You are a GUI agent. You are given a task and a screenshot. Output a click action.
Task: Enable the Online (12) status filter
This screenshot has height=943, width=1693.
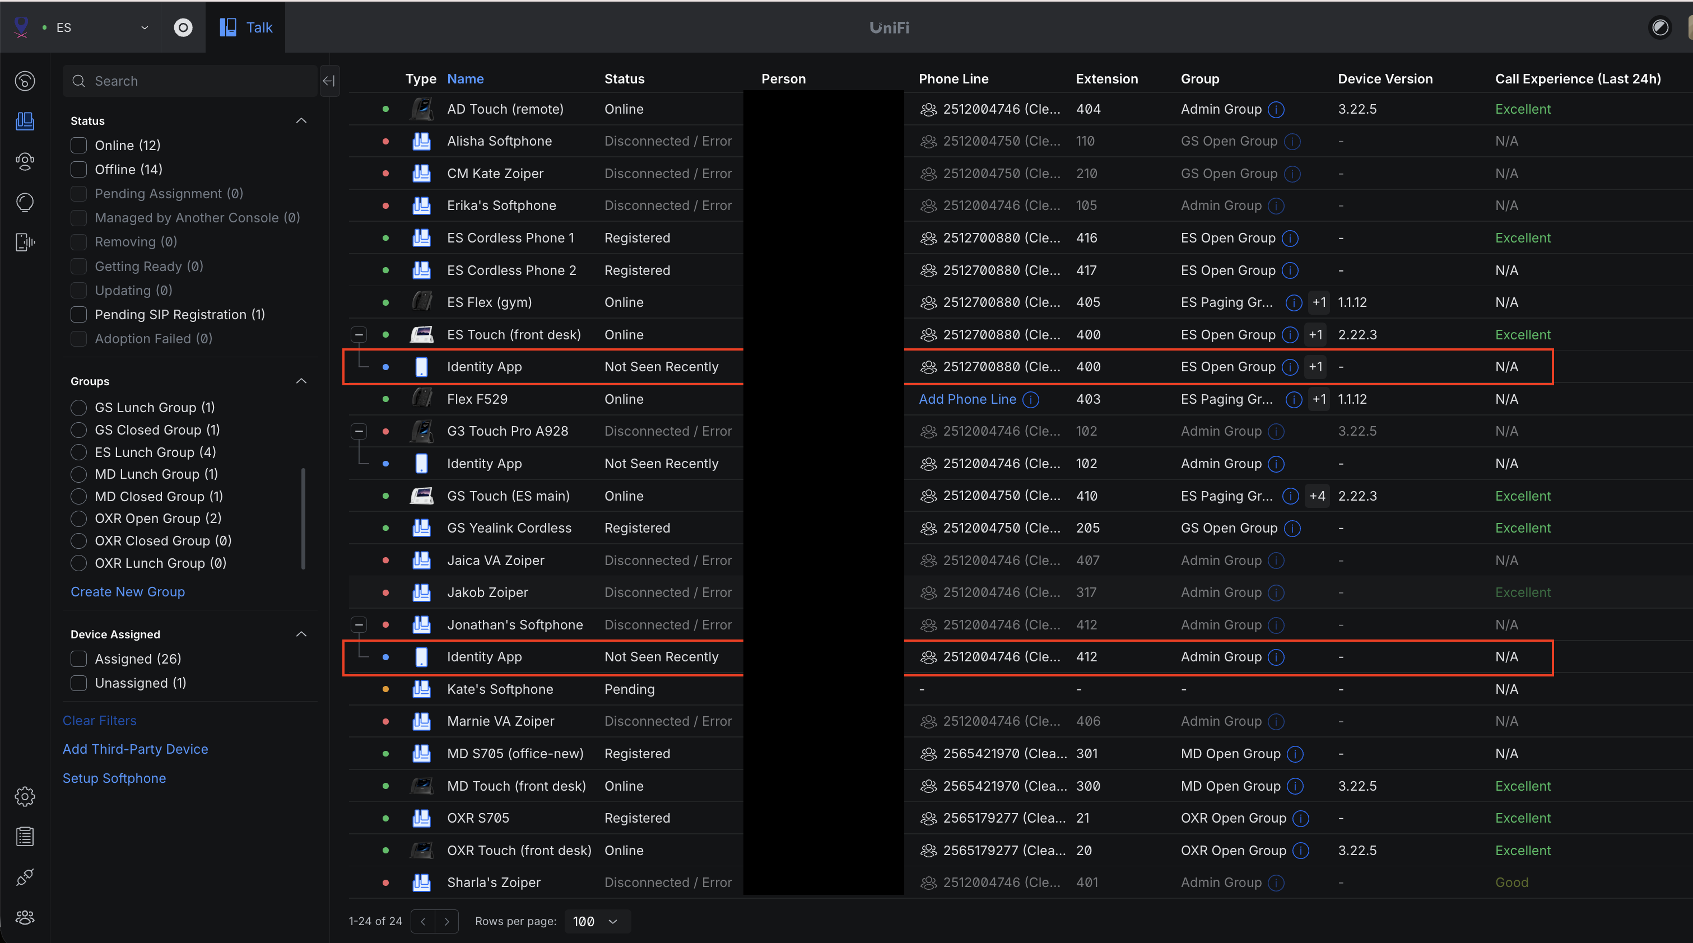click(79, 145)
